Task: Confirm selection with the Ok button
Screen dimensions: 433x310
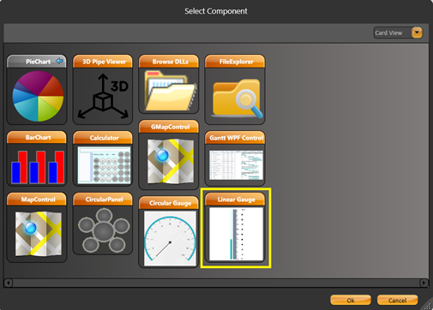Action: pos(351,301)
